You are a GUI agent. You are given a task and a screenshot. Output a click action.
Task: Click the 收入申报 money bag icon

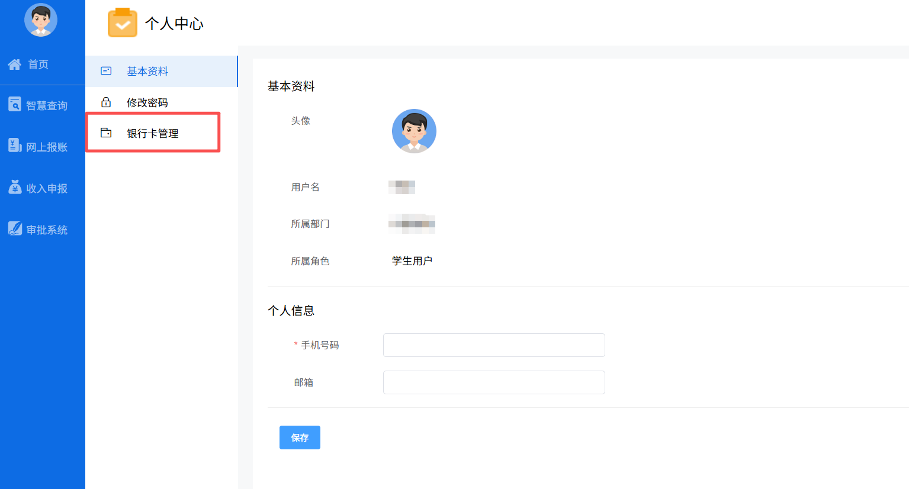(x=15, y=187)
